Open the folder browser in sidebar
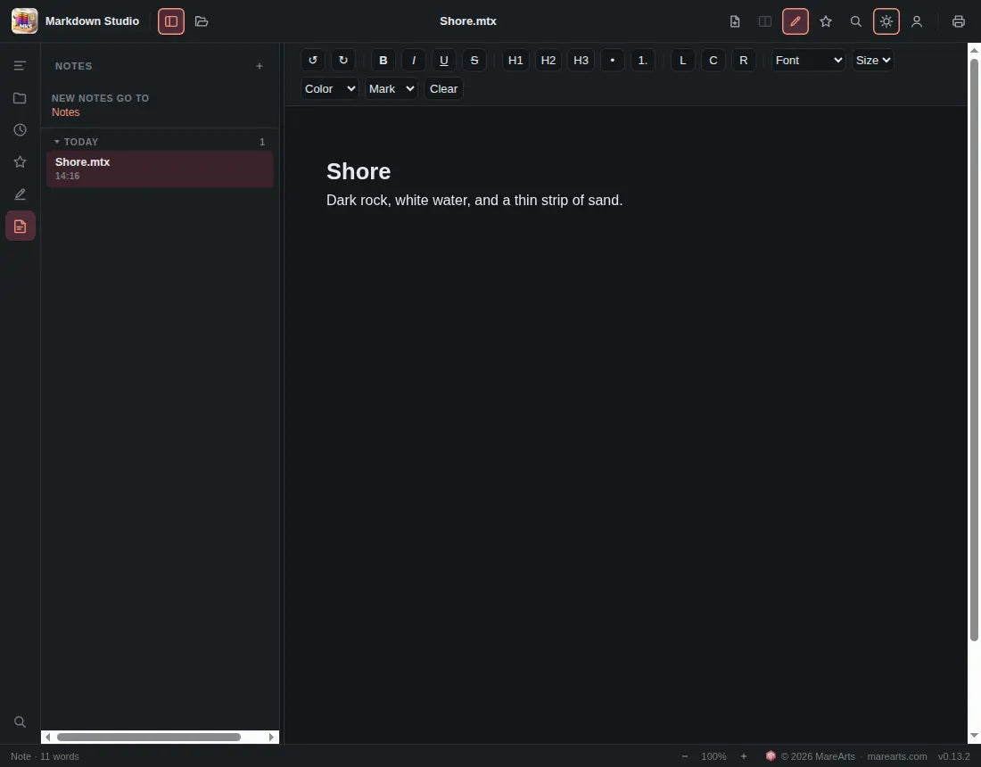 pos(20,97)
